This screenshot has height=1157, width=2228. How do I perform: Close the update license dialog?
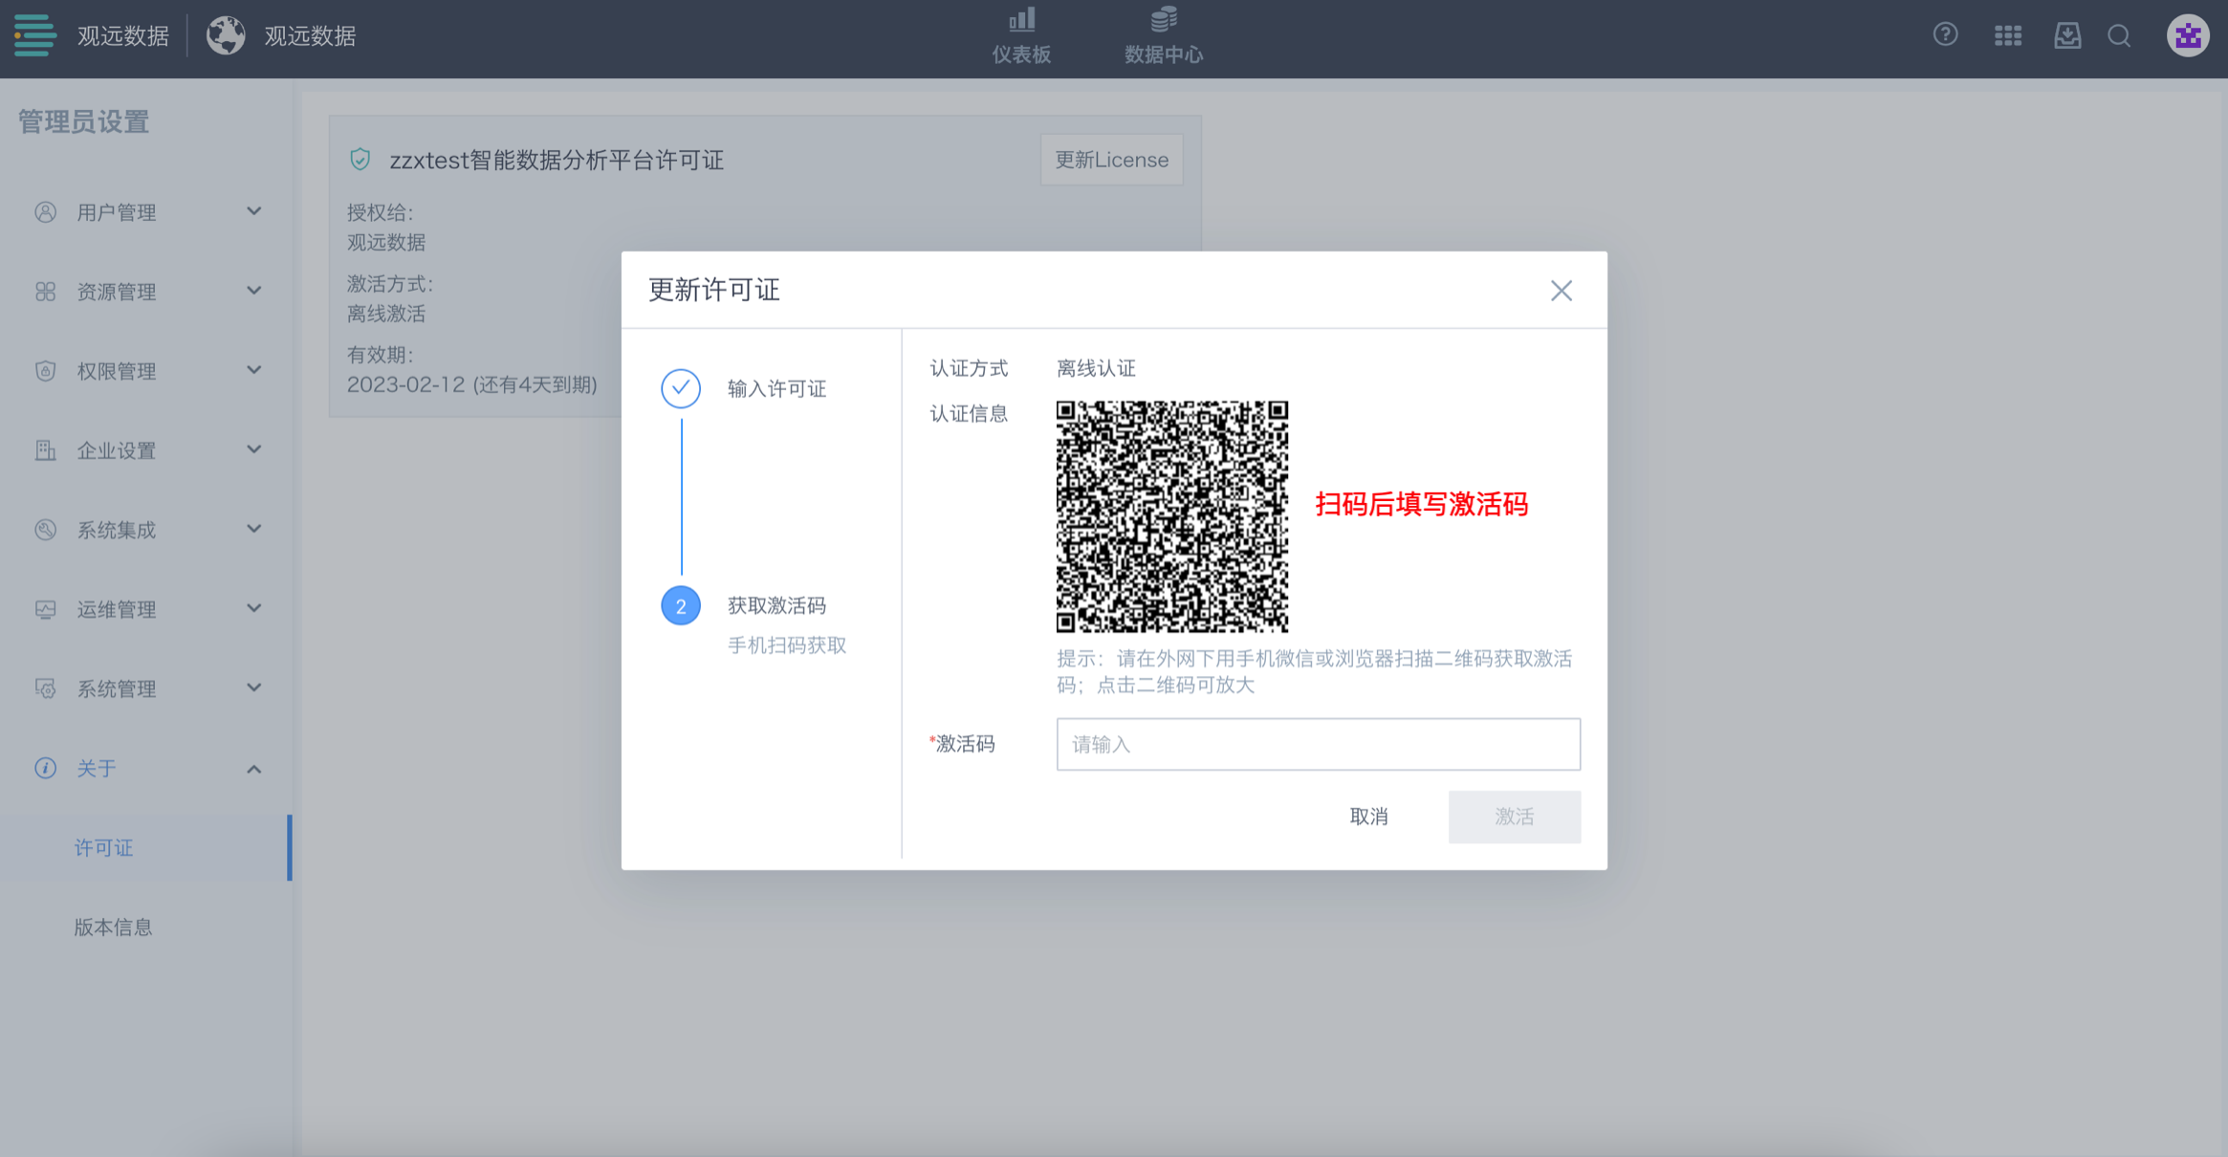point(1561,291)
